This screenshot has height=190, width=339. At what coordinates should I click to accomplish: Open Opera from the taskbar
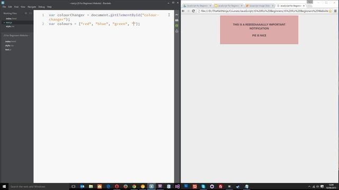point(117,186)
